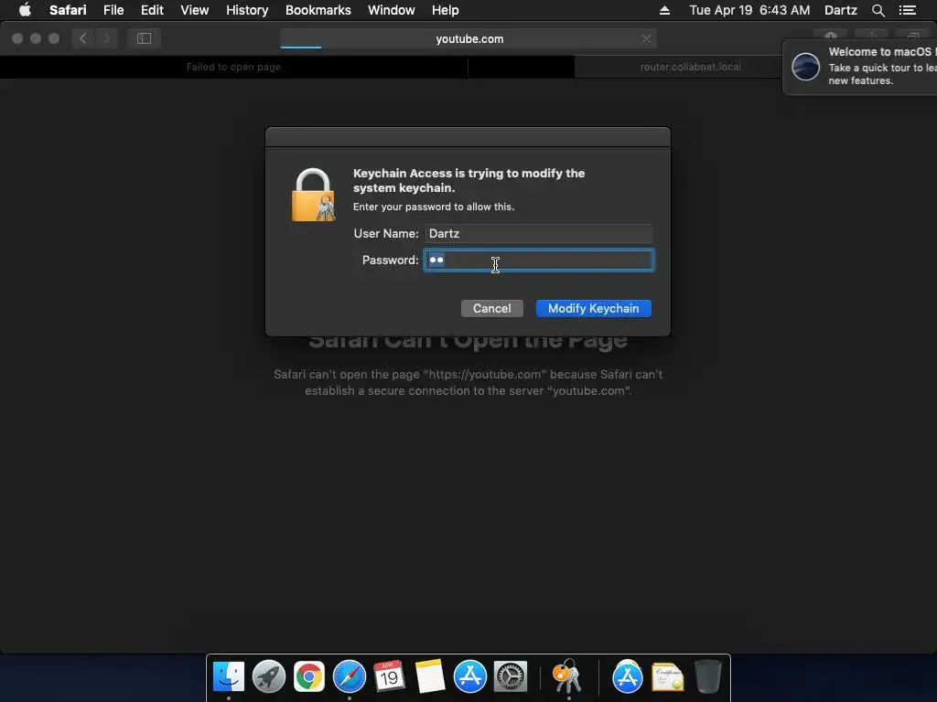Open Notification Center list icon
The height and width of the screenshot is (702, 937).
point(907,10)
